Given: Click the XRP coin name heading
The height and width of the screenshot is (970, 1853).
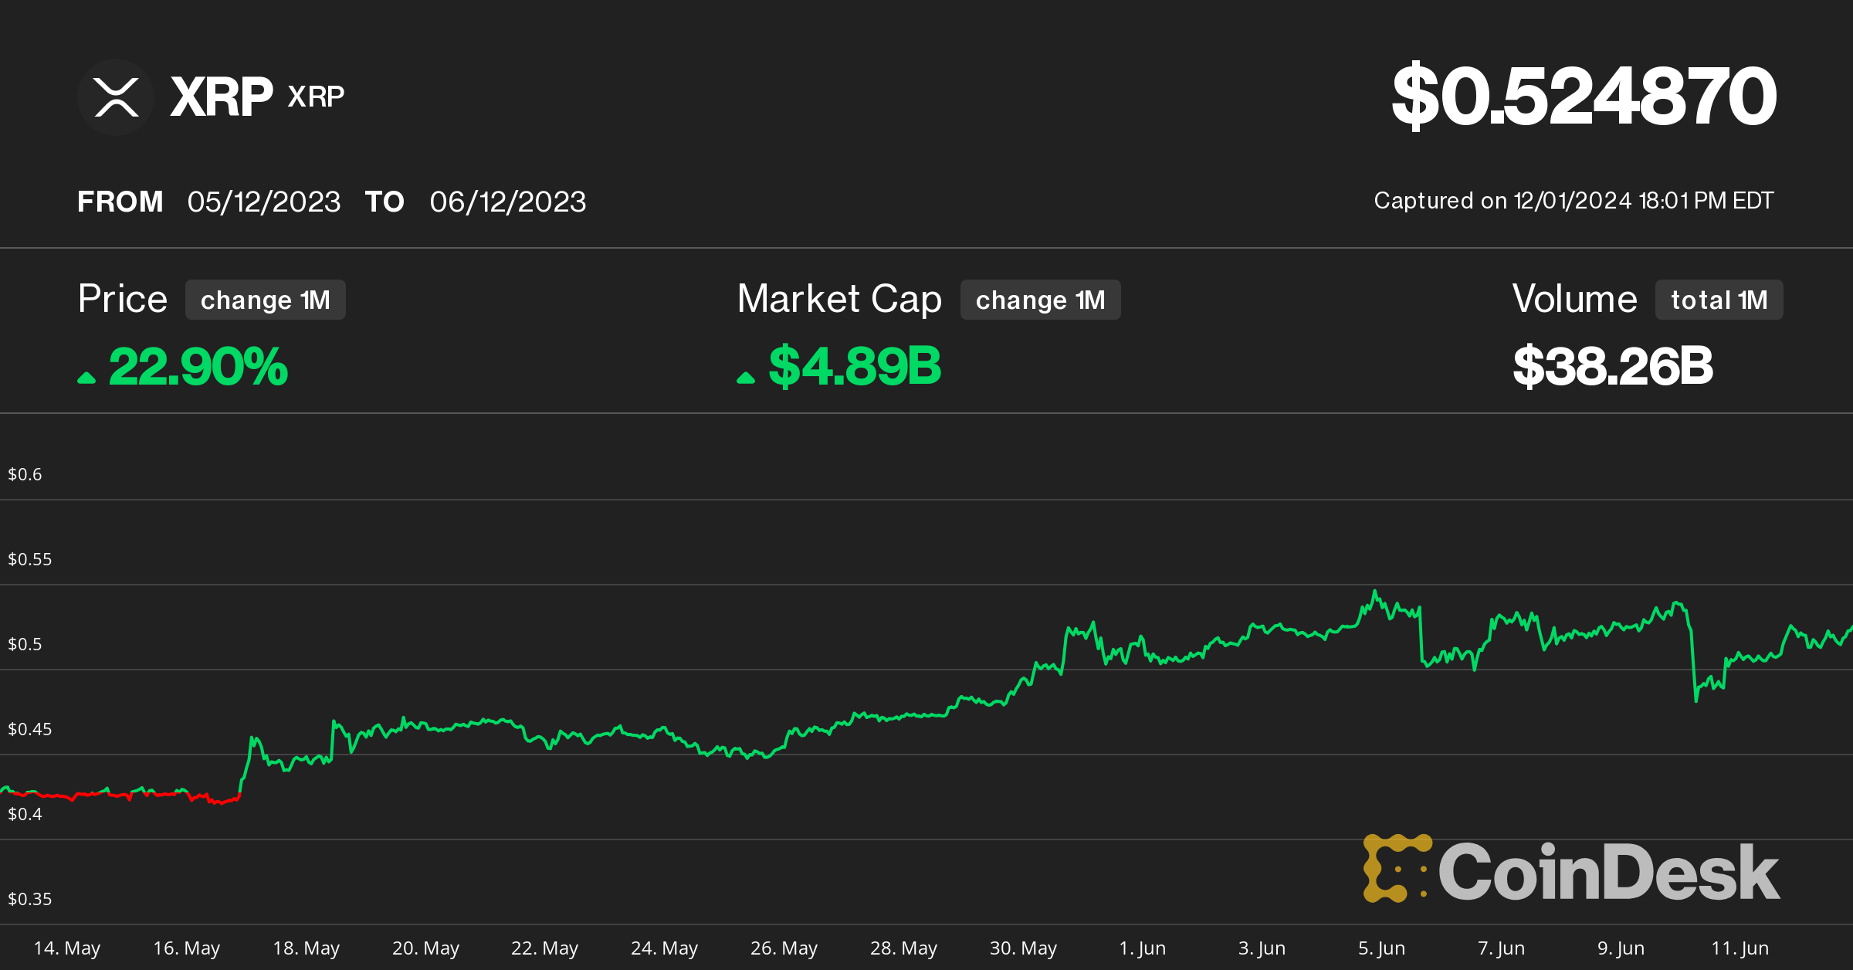Looking at the screenshot, I should pyautogui.click(x=222, y=97).
